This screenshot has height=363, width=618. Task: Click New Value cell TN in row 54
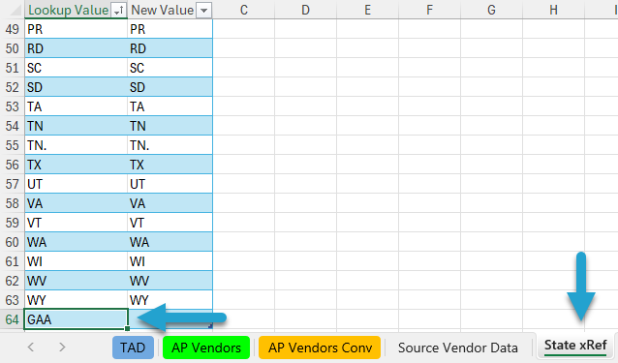[170, 126]
